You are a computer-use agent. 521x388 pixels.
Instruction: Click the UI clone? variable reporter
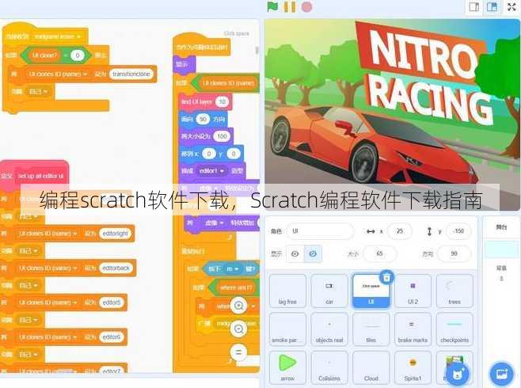click(x=45, y=55)
